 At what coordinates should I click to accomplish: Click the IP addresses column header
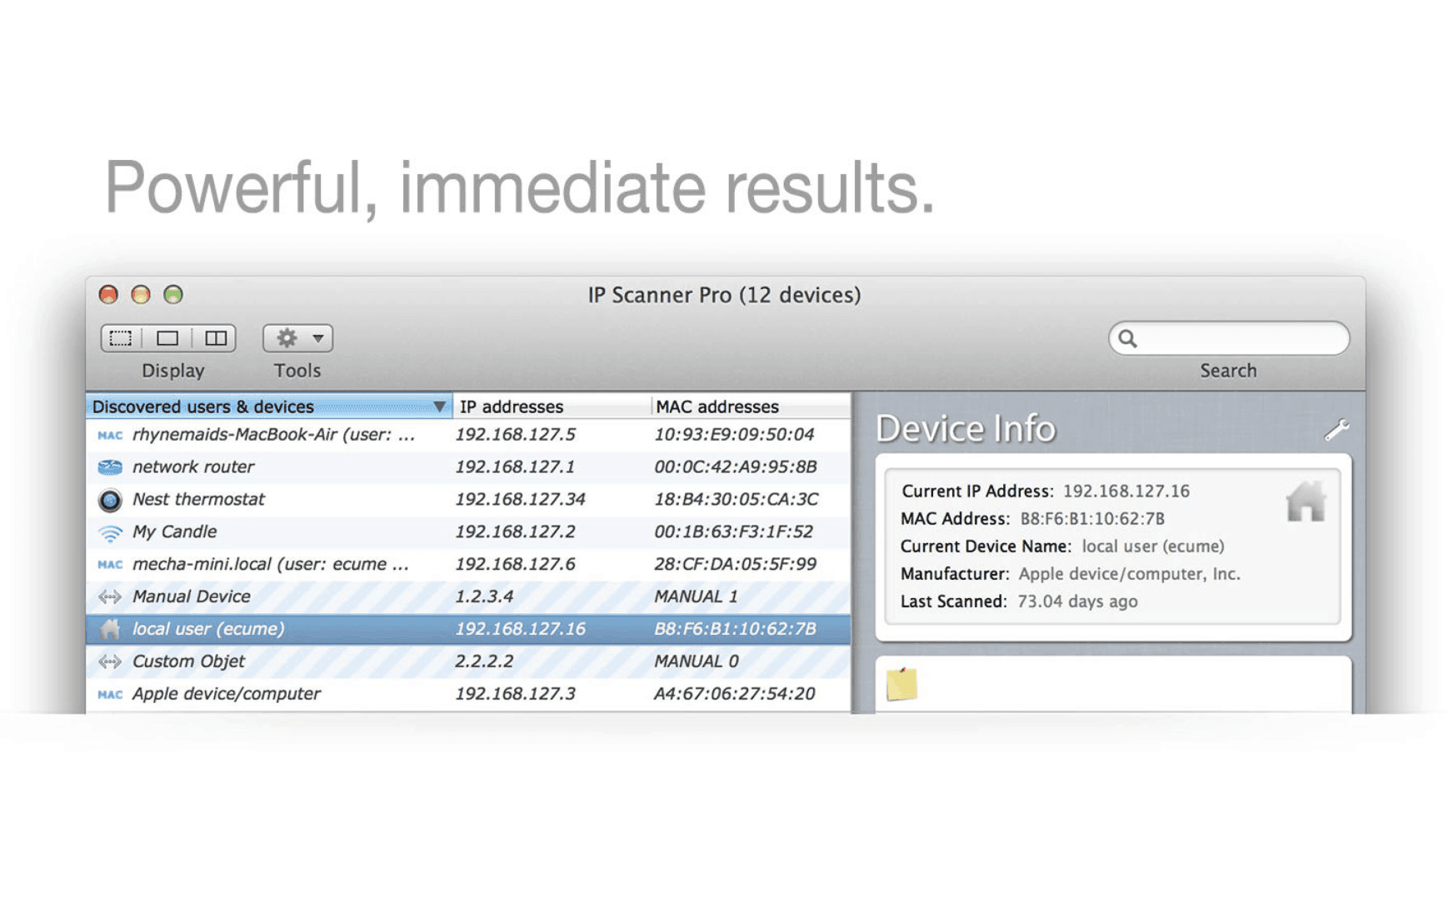pyautogui.click(x=552, y=407)
